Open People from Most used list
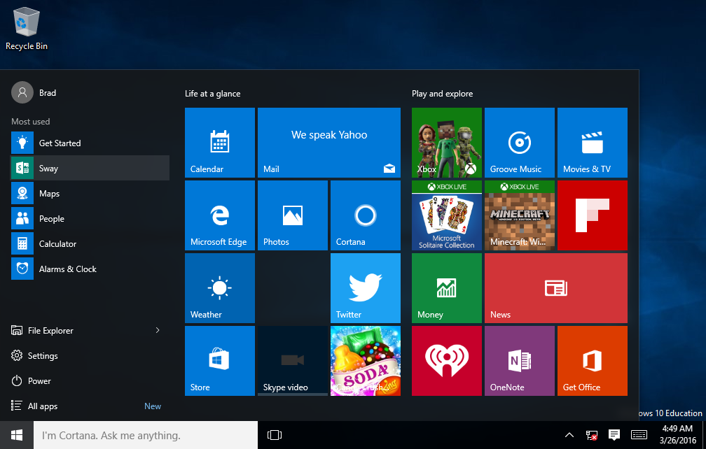This screenshot has width=706, height=449. pyautogui.click(x=90, y=218)
